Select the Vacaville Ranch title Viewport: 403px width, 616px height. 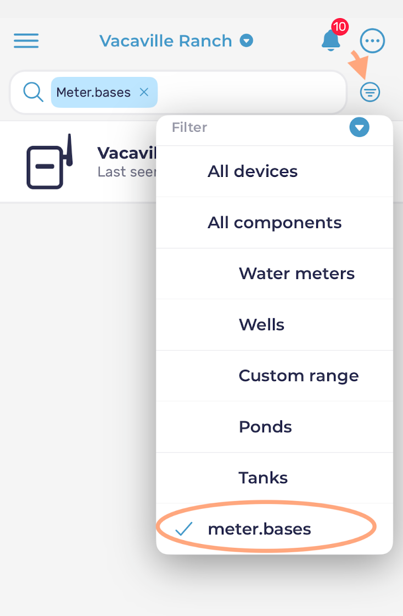tap(166, 41)
